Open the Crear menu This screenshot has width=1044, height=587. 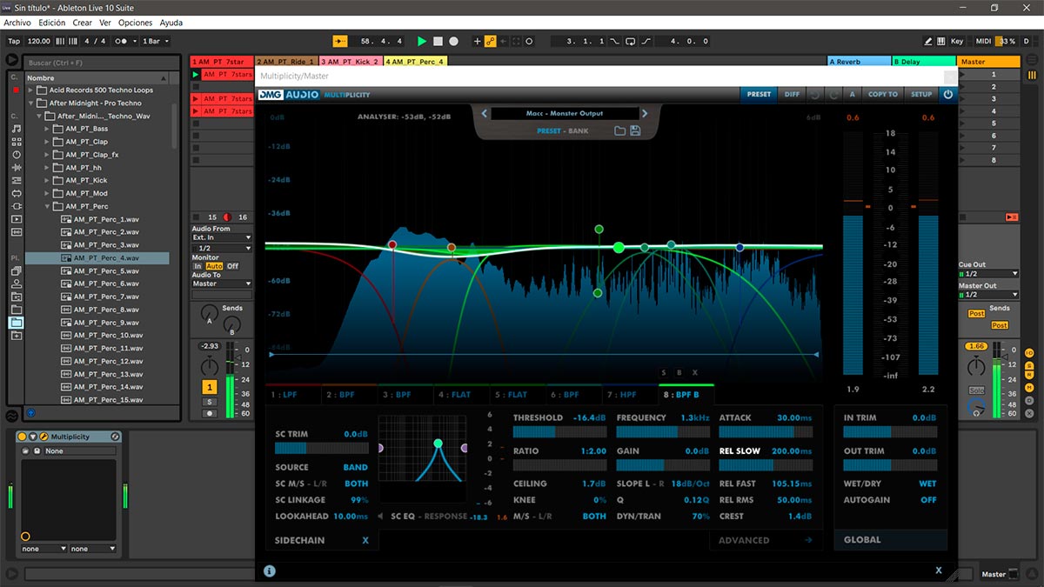[83, 23]
